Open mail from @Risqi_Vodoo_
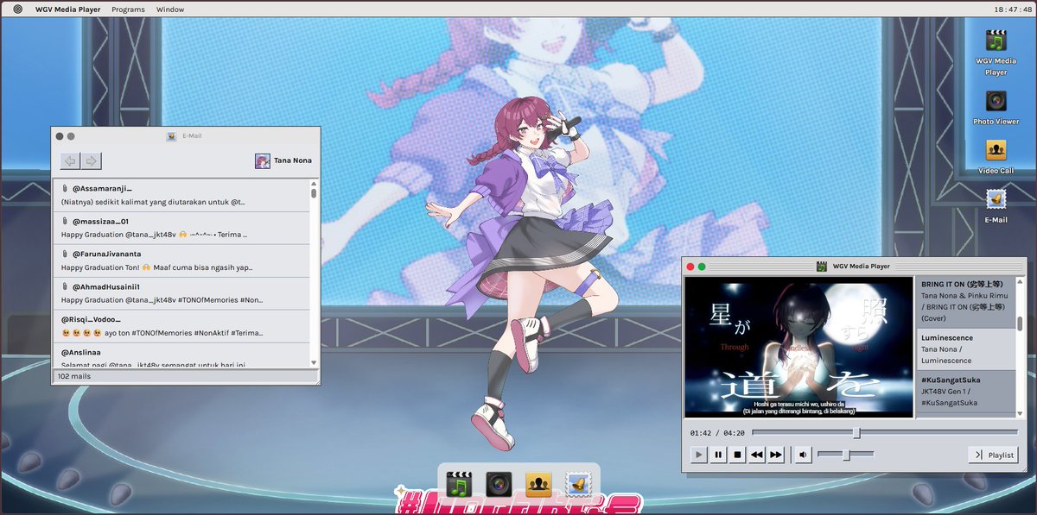Image resolution: width=1037 pixels, height=515 pixels. click(181, 327)
